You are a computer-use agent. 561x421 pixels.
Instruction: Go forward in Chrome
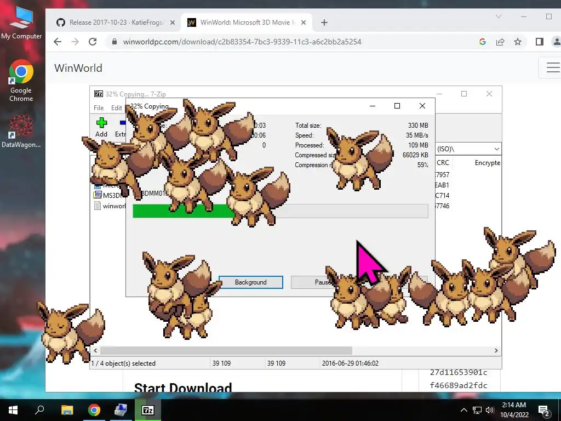[x=75, y=42]
